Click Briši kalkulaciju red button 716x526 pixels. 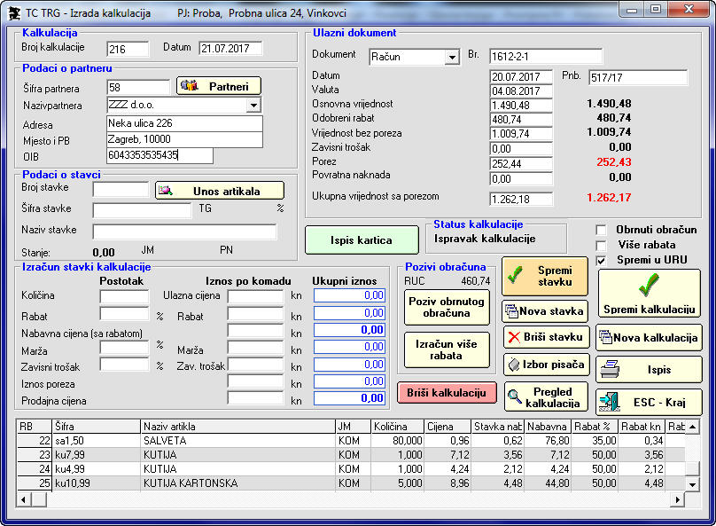point(447,393)
